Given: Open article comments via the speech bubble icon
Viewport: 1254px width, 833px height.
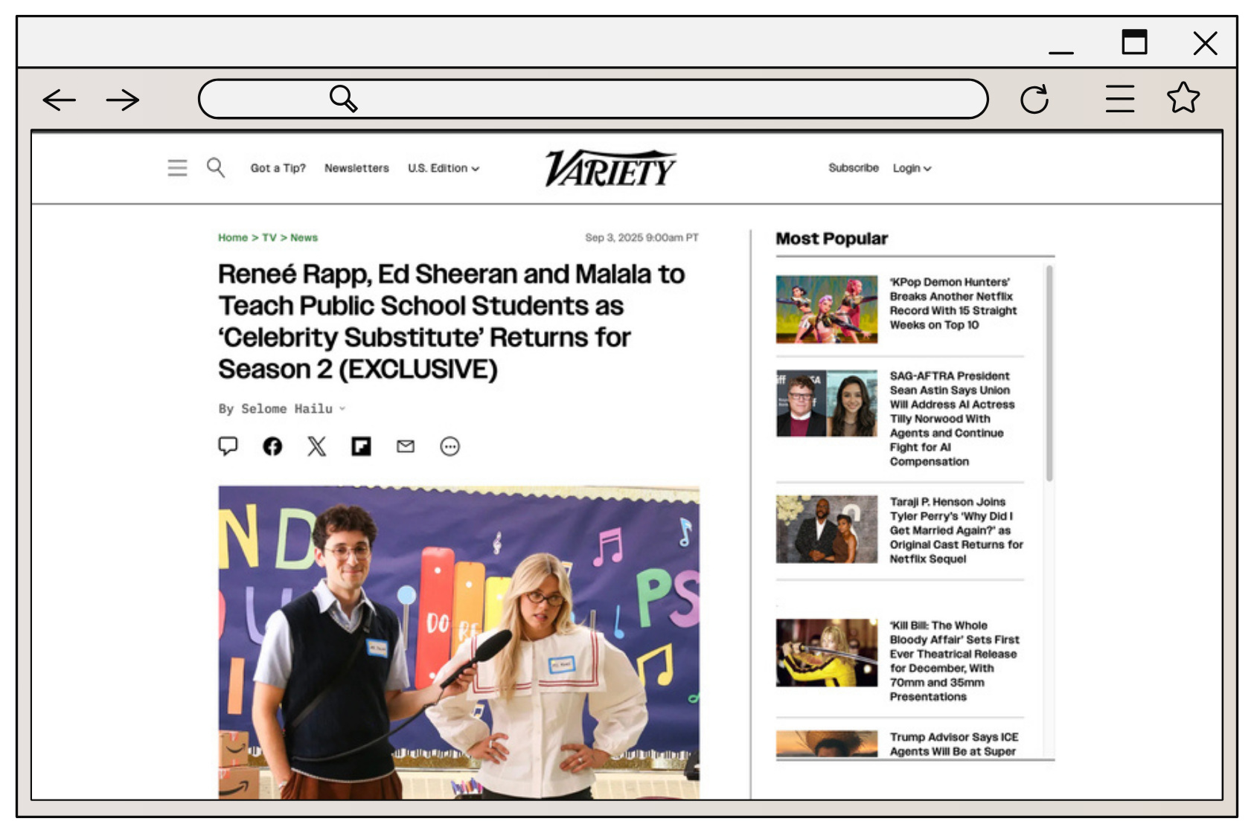Looking at the screenshot, I should [x=229, y=446].
